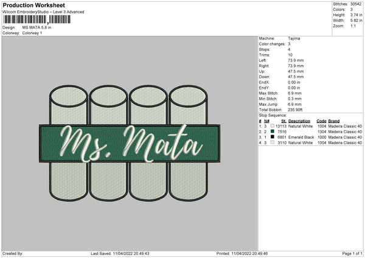Click stitch count '3110' in stop sequence
The height and width of the screenshot is (258, 365).
pyautogui.click(x=282, y=143)
